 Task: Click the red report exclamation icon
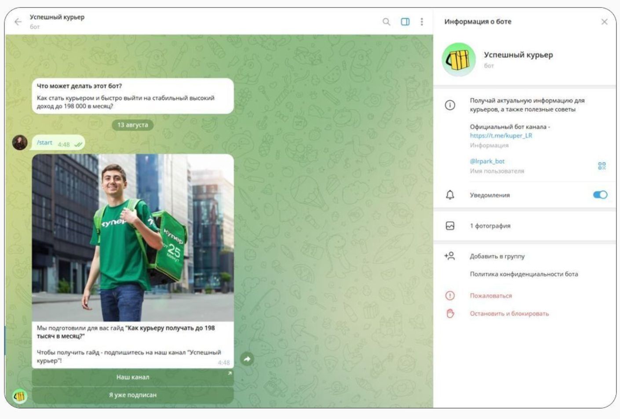pyautogui.click(x=450, y=296)
